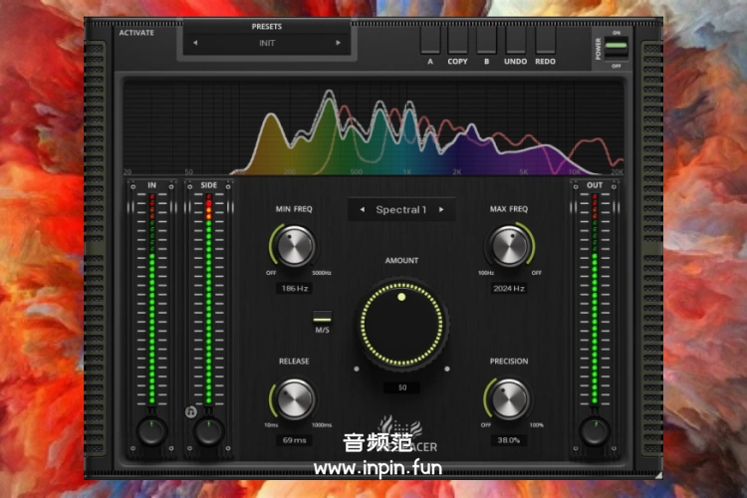Click the SIDE gain knob
The width and height of the screenshot is (747, 498).
click(x=208, y=431)
